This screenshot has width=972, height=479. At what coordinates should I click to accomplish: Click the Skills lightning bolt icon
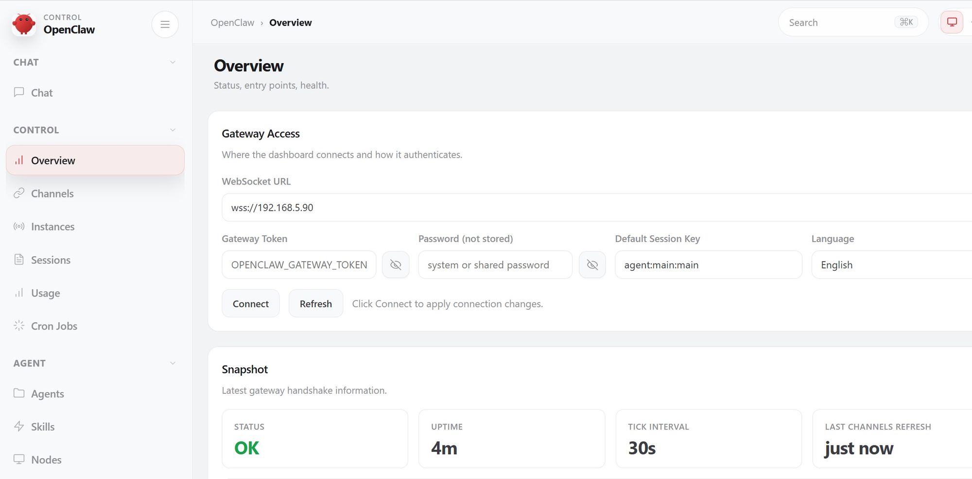19,427
